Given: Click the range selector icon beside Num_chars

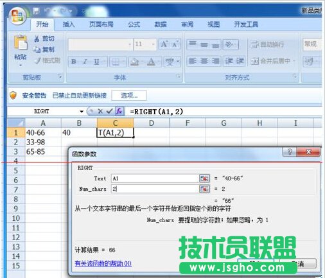Looking at the screenshot, I should click(x=204, y=189).
